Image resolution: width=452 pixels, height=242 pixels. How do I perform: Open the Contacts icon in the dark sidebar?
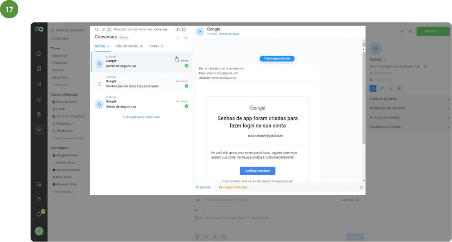(x=39, y=69)
